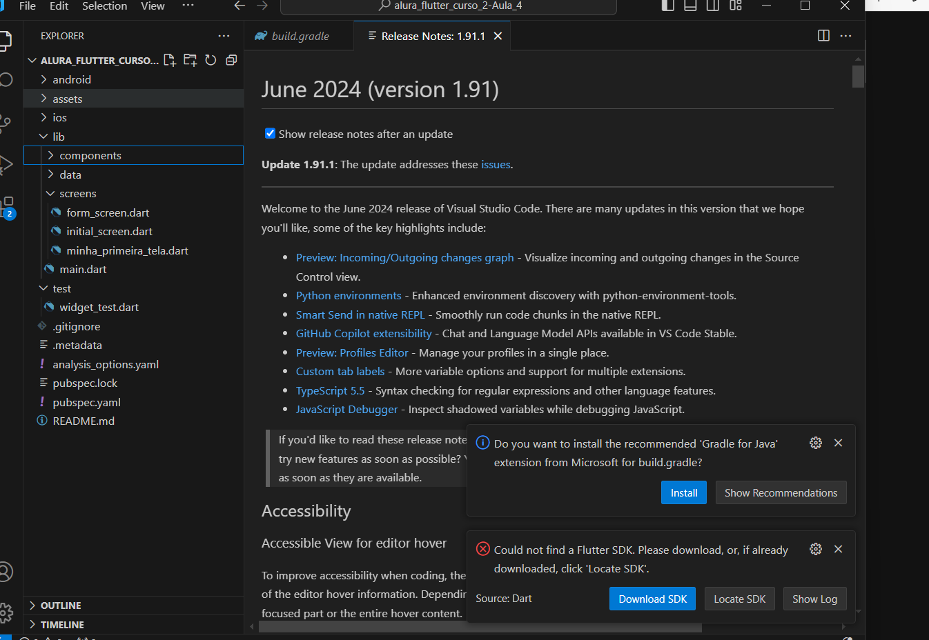929x640 pixels.
Task: Open GitHub Copilot extensibility link
Action: click(x=364, y=333)
